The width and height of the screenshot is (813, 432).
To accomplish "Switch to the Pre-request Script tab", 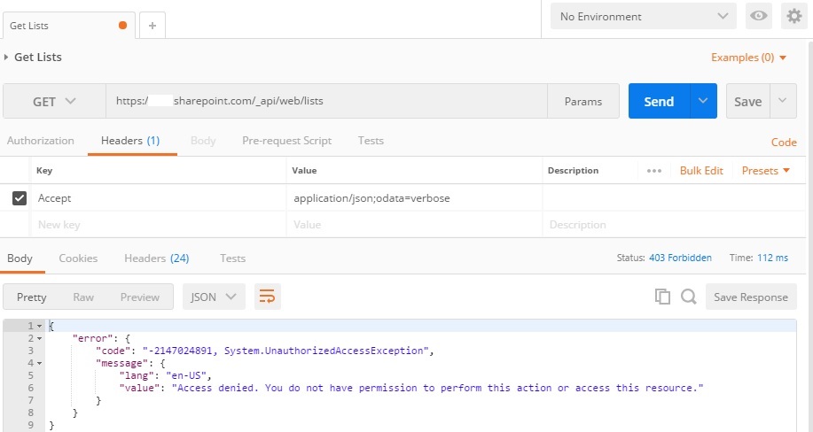I will 286,141.
